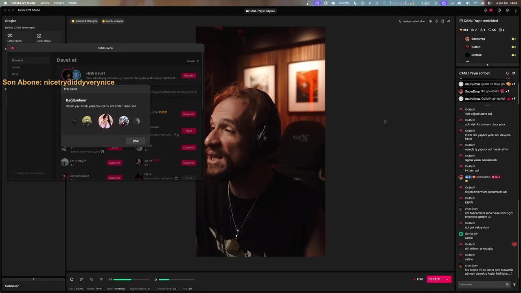Image resolution: width=521 pixels, height=293 pixels.
Task: Open help question mark icon
Action: (499, 10)
